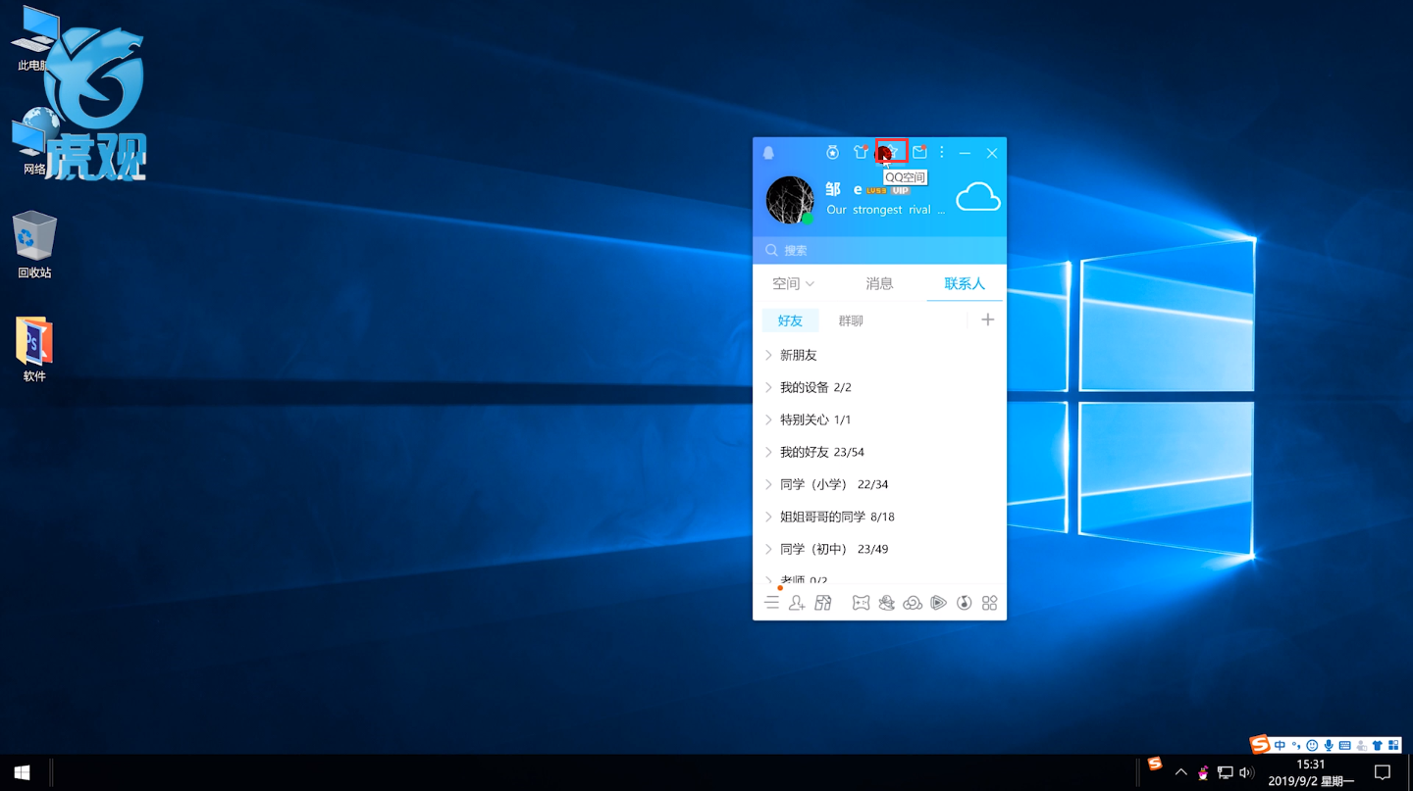Open the cloud weather icon in QQ header
The image size is (1413, 791).
click(978, 197)
